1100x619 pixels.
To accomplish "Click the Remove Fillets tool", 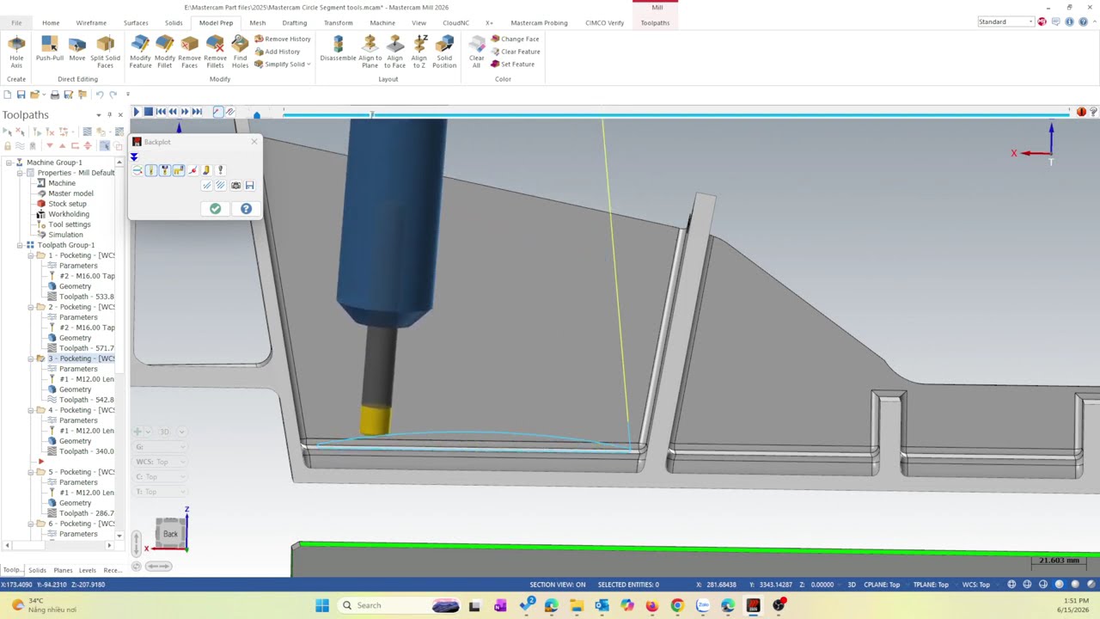I will (x=215, y=52).
